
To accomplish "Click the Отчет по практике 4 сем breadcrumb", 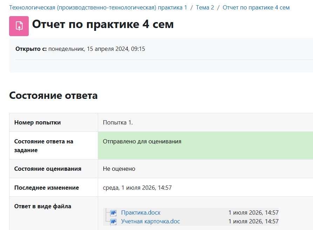I will (x=256, y=8).
